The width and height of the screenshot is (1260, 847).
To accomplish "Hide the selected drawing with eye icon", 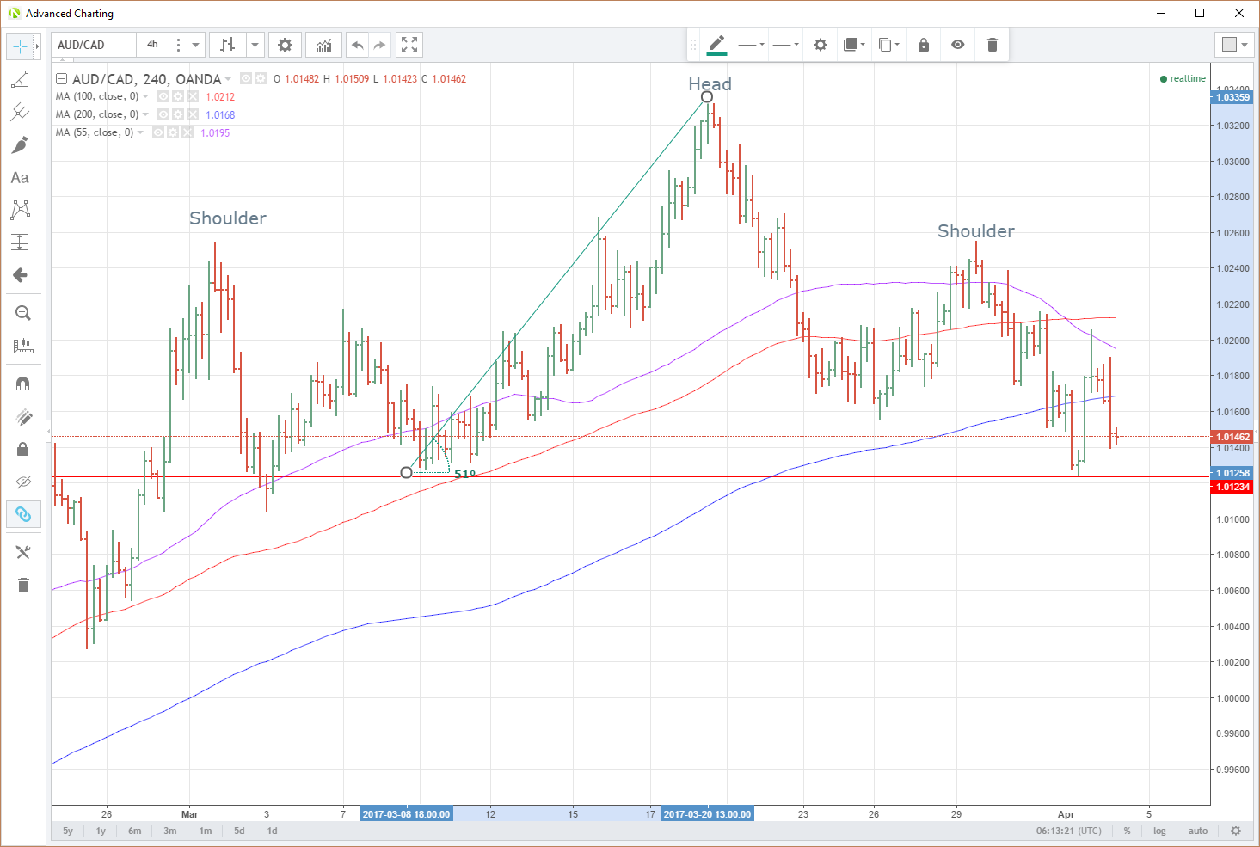I will [958, 45].
